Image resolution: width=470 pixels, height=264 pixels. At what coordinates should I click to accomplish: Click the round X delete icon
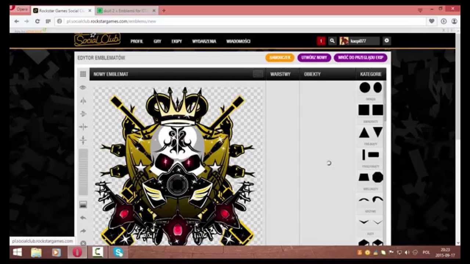point(83,243)
